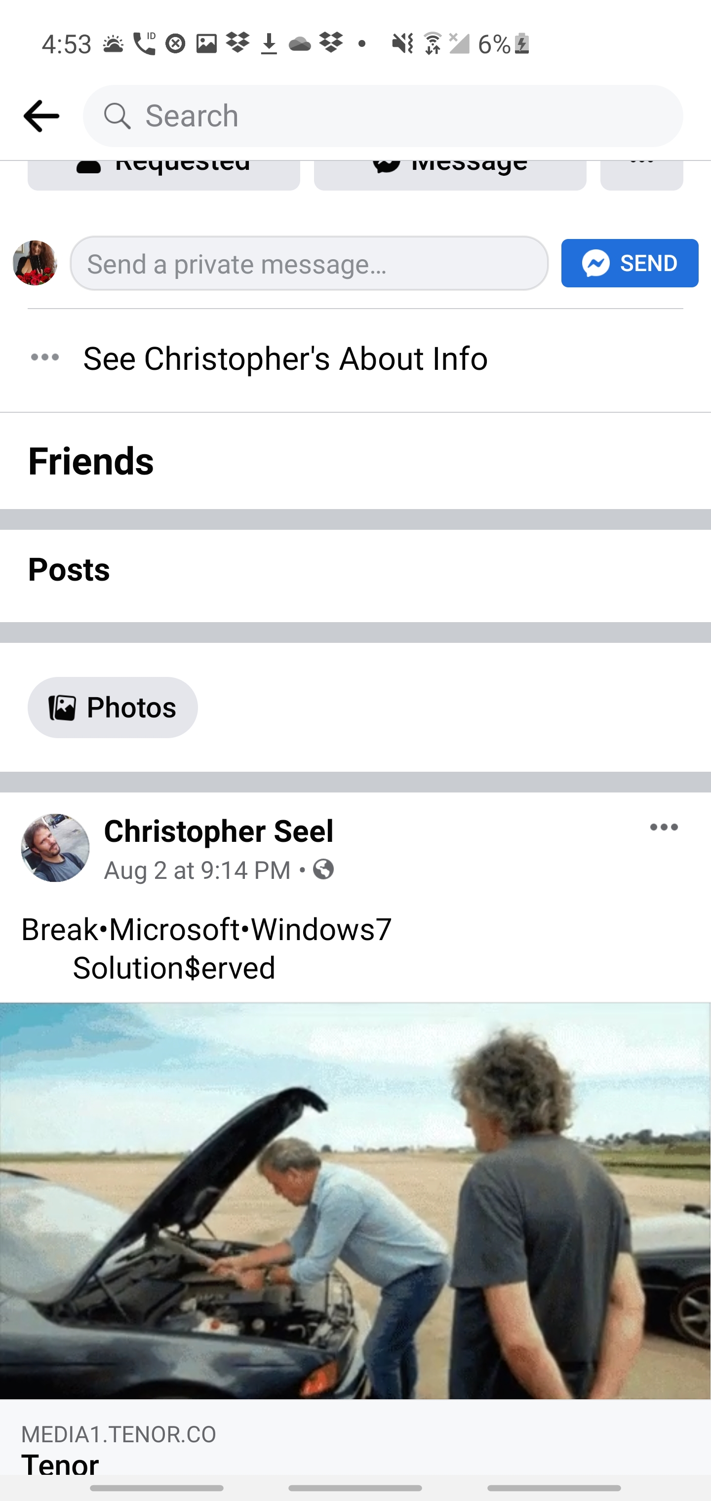The image size is (711, 1501).
Task: Tap the Messenger icon on Send button
Action: coord(596,263)
